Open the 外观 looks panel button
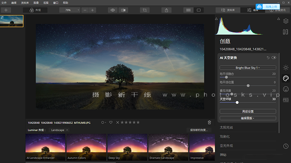Screen dimensions: 291x163 35,10
